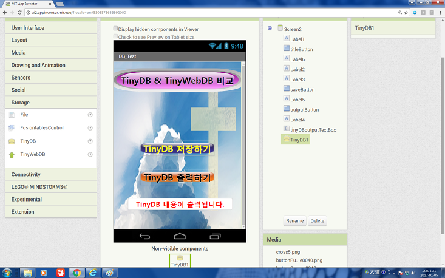This screenshot has height=278, width=445.
Task: Select the TinyDB 출력하기 button in viewer
Action: tap(177, 177)
